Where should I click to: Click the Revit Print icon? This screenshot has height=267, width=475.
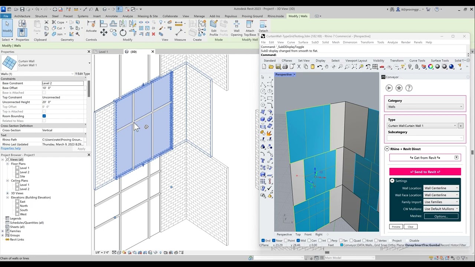(55, 9)
